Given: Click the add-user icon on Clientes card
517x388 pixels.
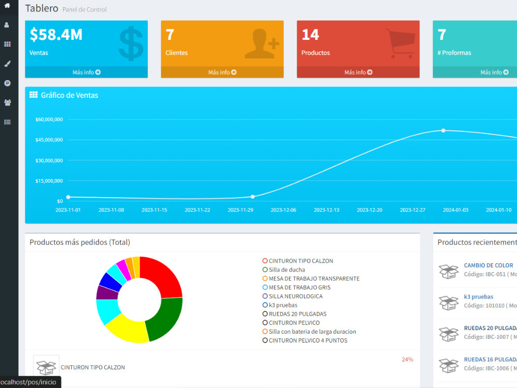Looking at the screenshot, I should 262,43.
